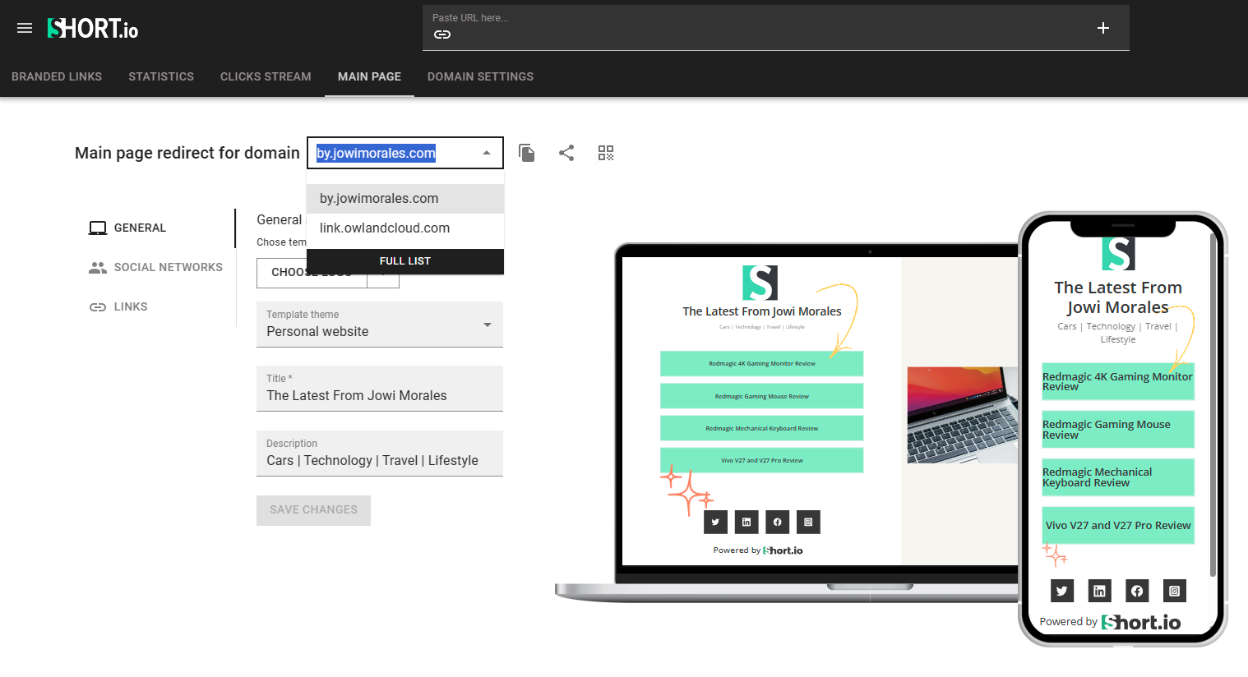The width and height of the screenshot is (1248, 677).
Task: Click Powered by Short.io in phone preview
Action: 1110,622
